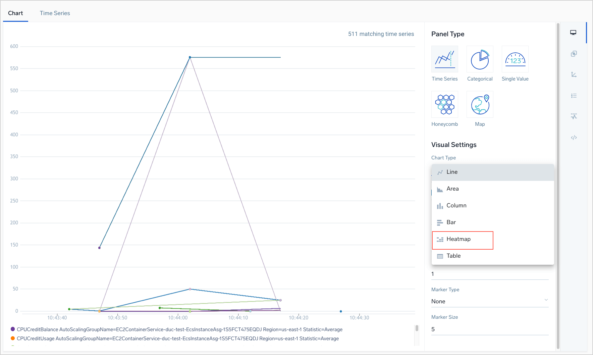Select the Line chart type option

point(451,172)
